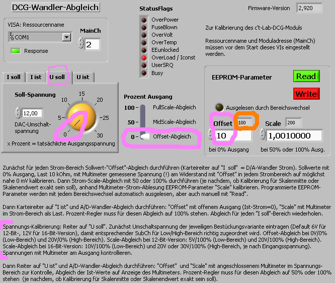
Task: Open the VISA COM1 resource dropdown
Action: [x=66, y=37]
